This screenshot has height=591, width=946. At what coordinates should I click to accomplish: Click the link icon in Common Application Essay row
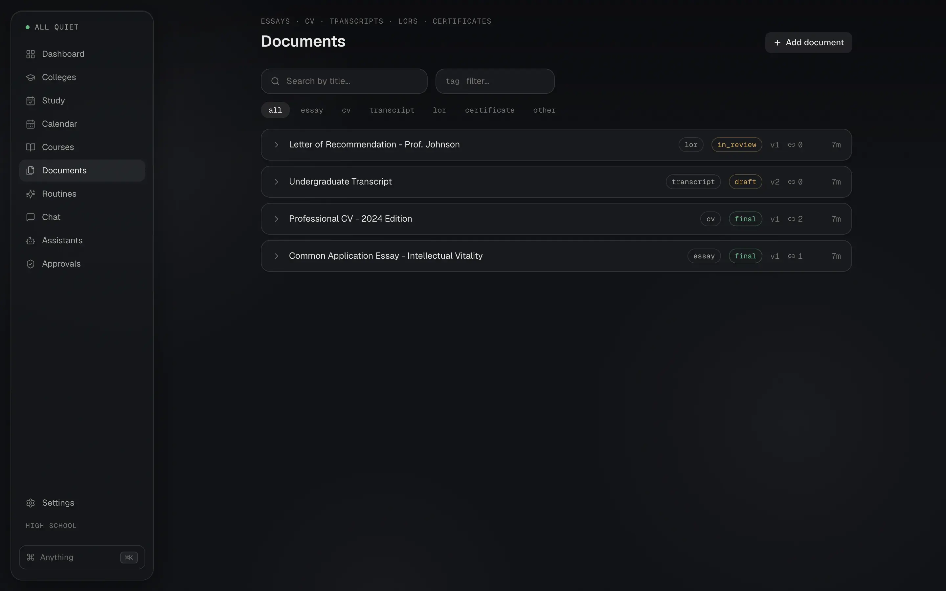pyautogui.click(x=791, y=256)
